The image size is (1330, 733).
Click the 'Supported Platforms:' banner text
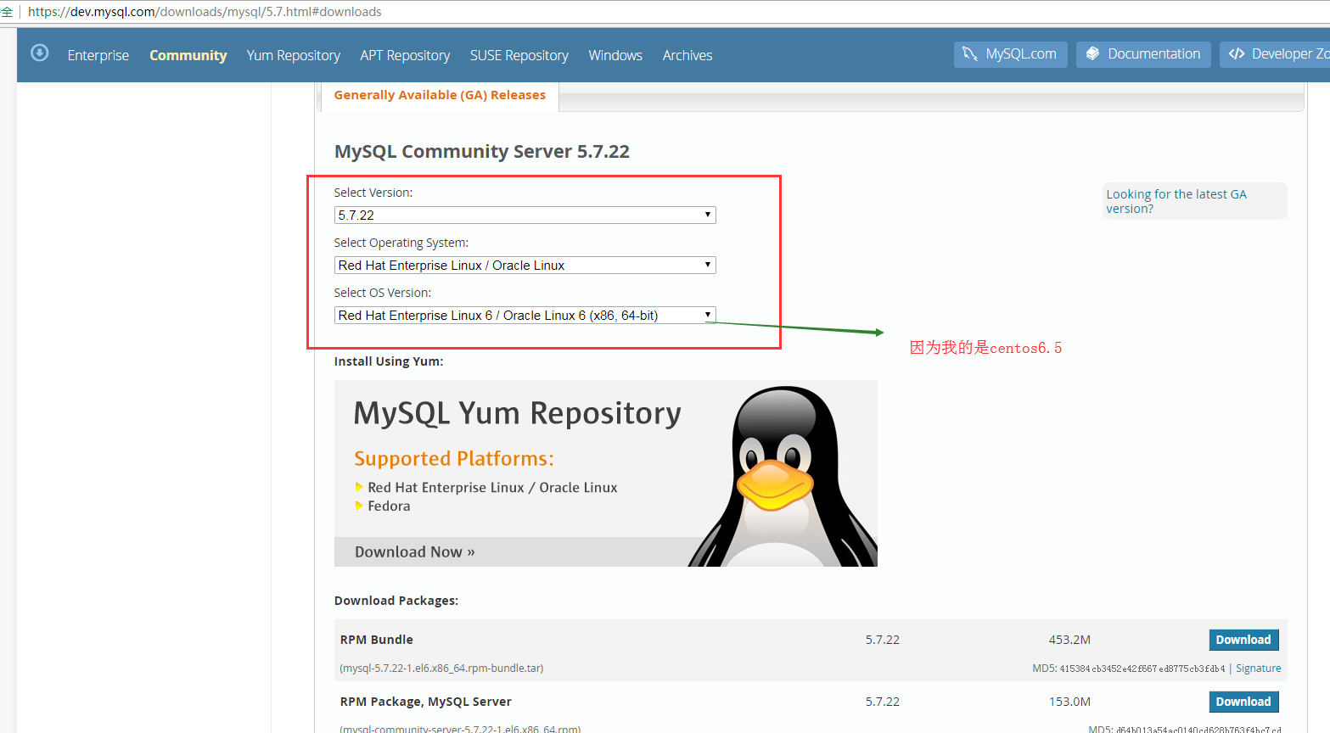(454, 459)
